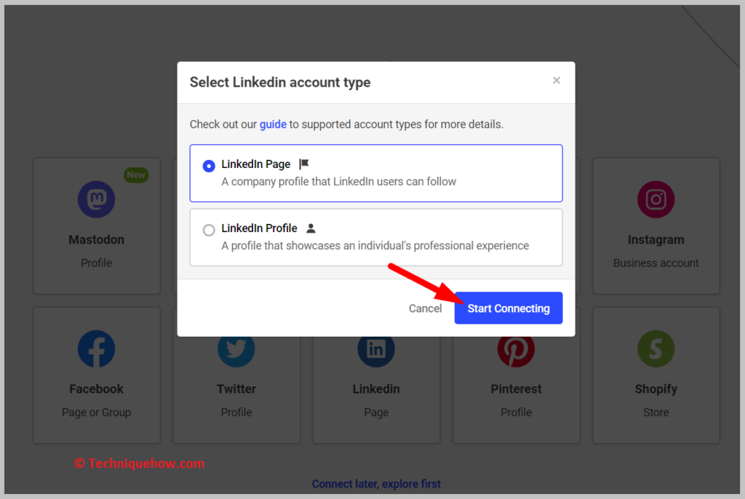This screenshot has width=745, height=499.
Task: Click the Pinterest card title text
Action: (x=516, y=388)
